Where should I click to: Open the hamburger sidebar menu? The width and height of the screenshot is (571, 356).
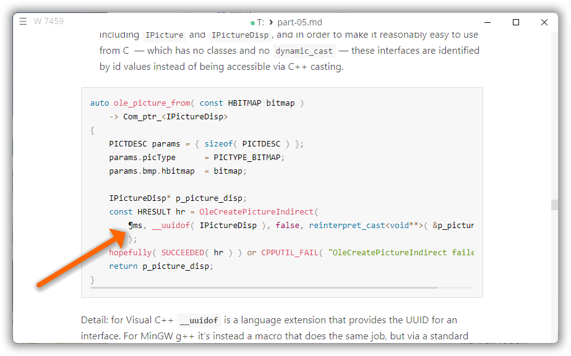coord(23,22)
